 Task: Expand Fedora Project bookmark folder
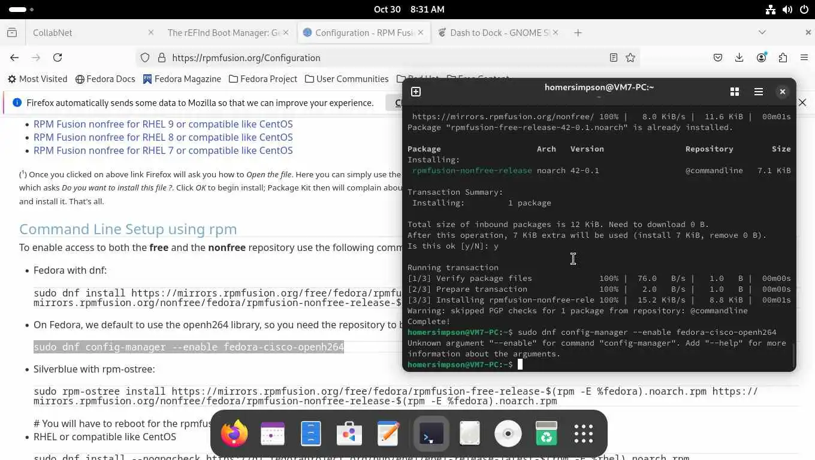[x=263, y=78]
